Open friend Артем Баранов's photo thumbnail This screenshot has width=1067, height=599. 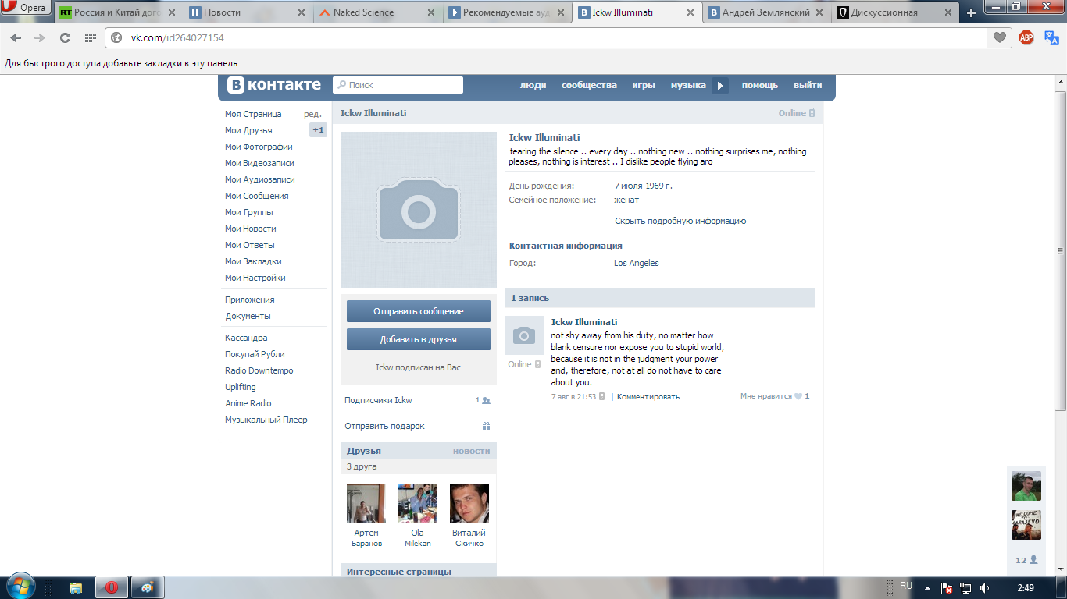coord(366,503)
